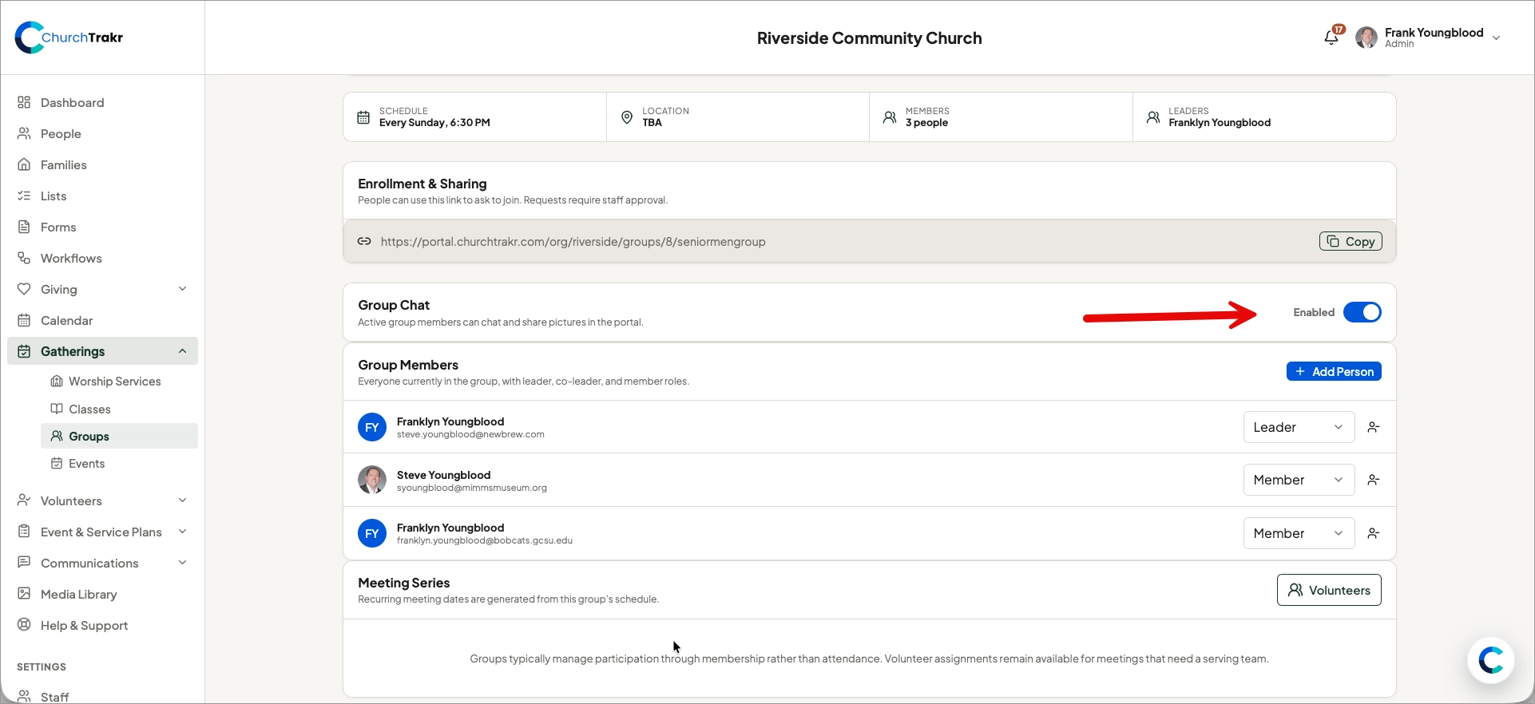Open the notifications bell icon
This screenshot has width=1535, height=704.
tap(1331, 38)
